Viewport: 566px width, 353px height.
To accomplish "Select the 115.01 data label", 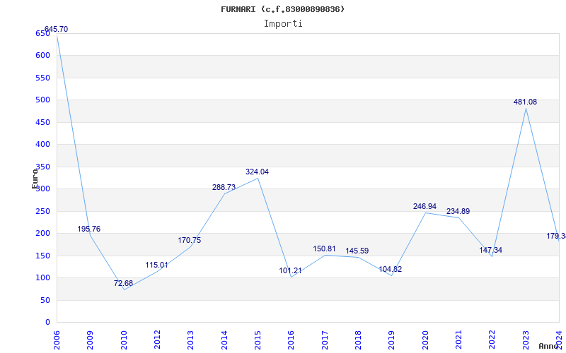I will pos(156,265).
